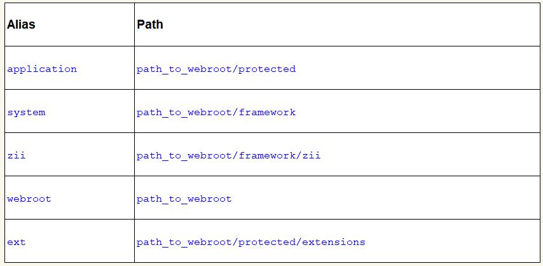The height and width of the screenshot is (266, 543).
Task: Click the word protected in application row path
Action: point(267,69)
